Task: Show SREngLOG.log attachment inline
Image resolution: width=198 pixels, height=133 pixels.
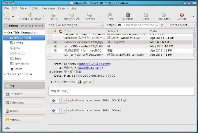Action: 56,110
